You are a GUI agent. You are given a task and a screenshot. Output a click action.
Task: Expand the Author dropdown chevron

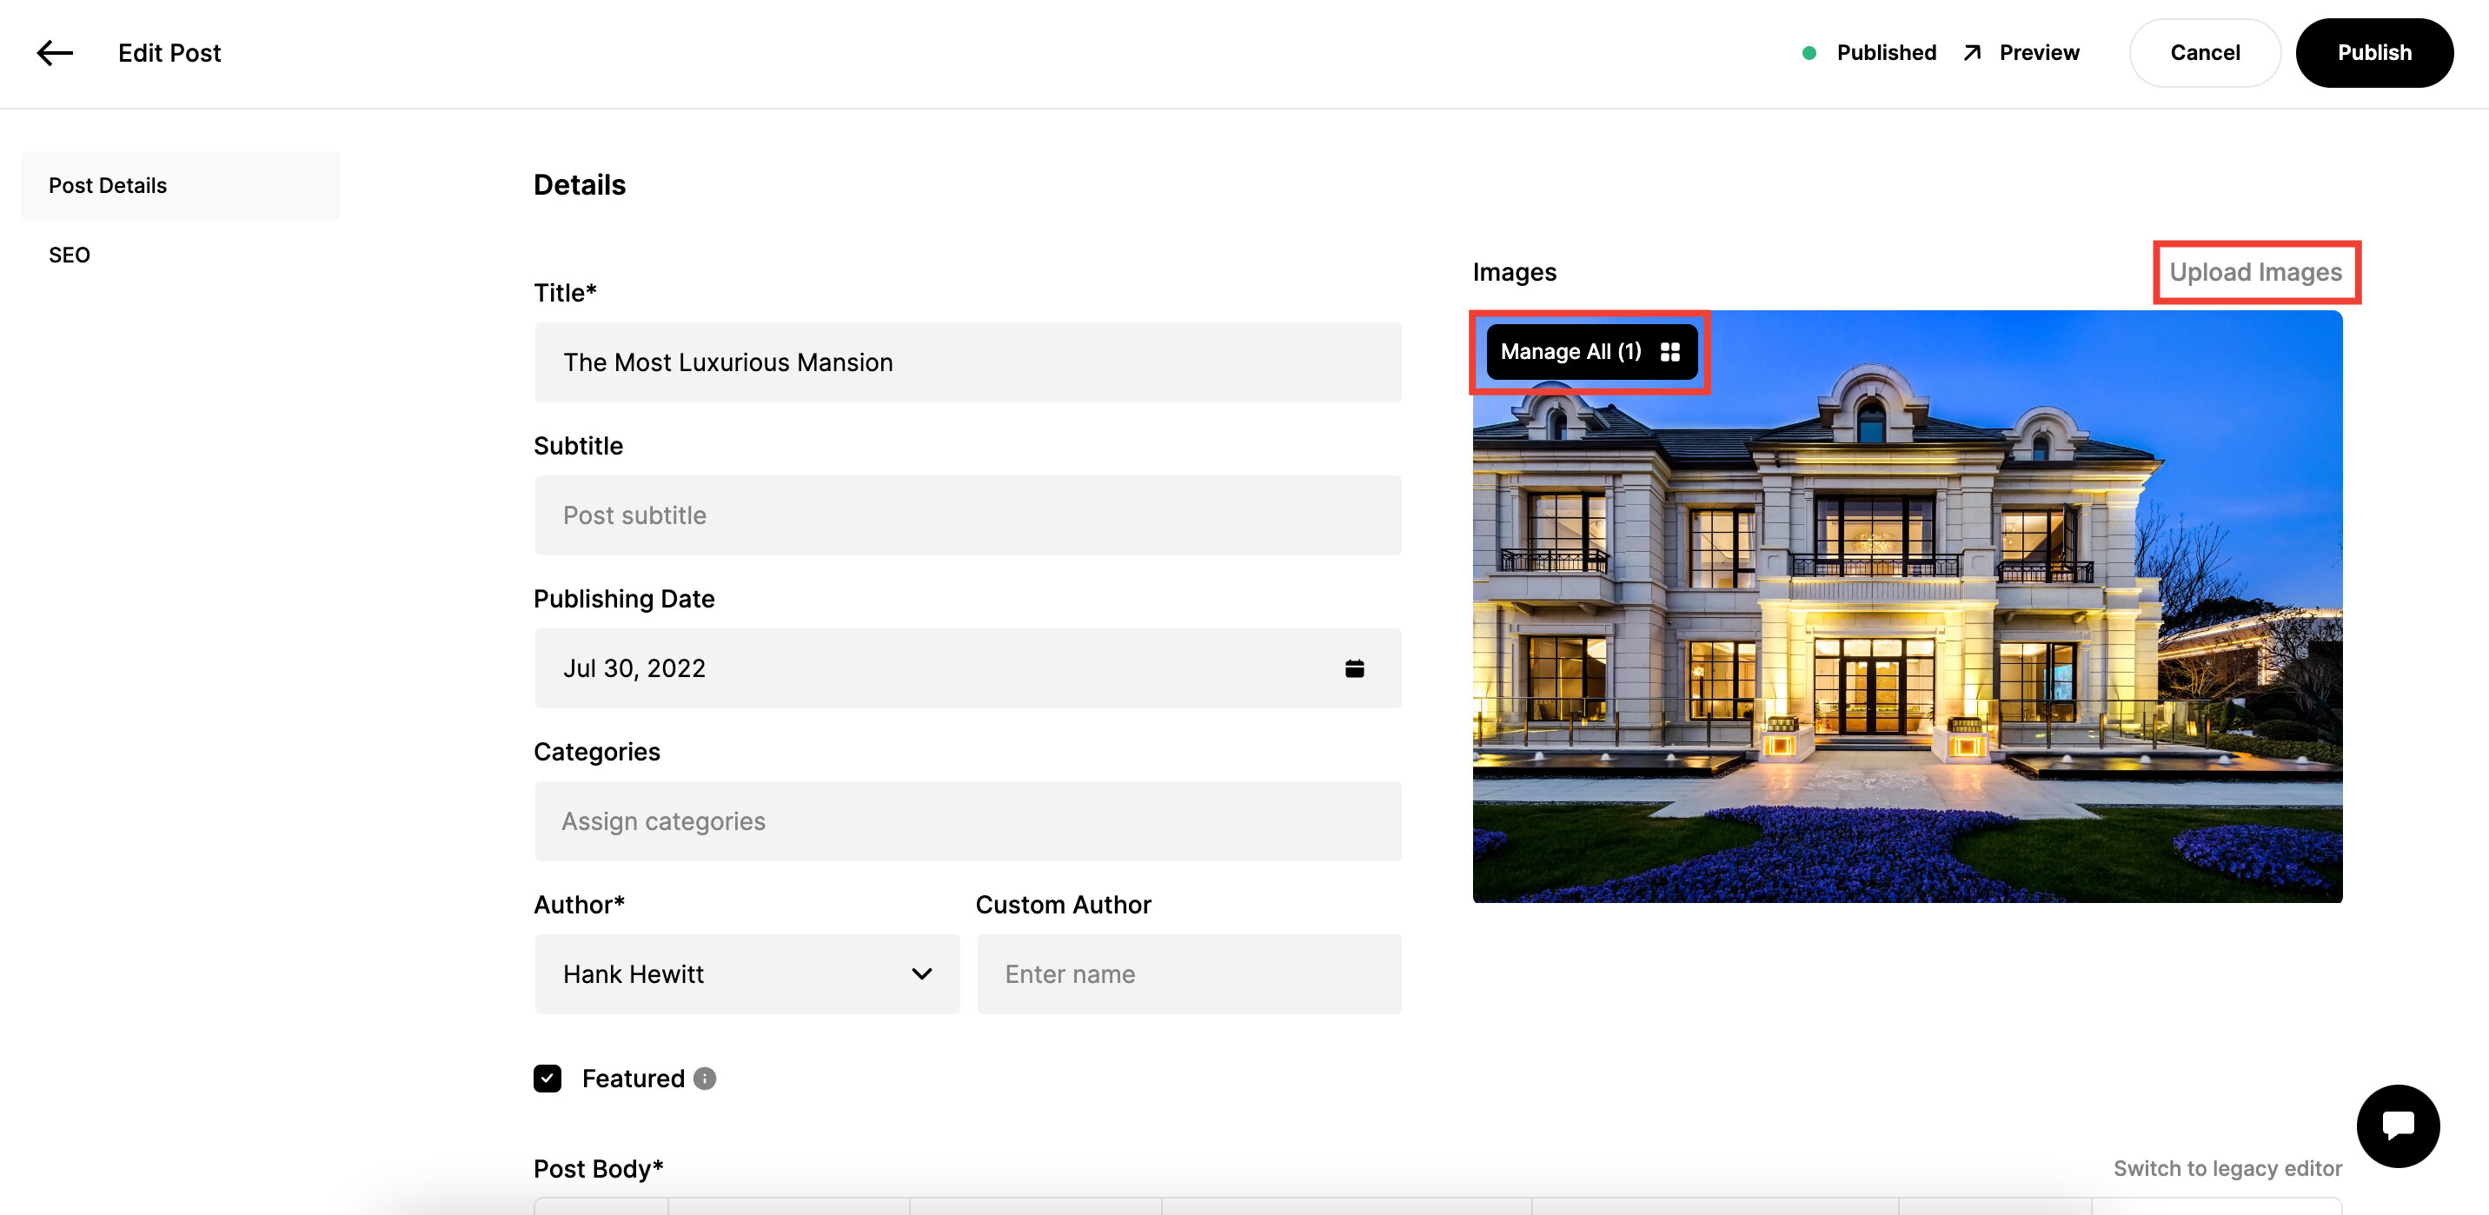[x=922, y=974]
